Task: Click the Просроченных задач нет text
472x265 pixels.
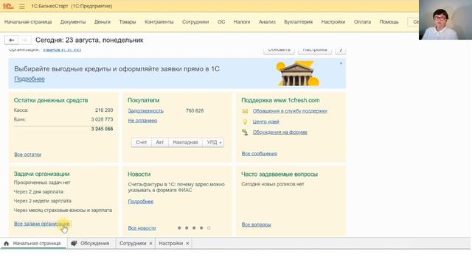Action: click(42, 183)
